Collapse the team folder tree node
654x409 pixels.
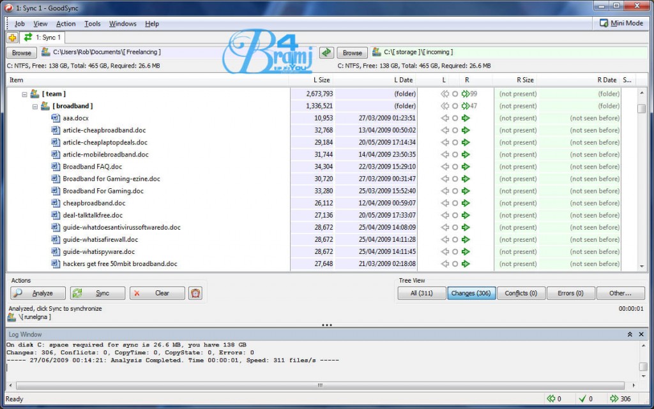[x=25, y=94]
